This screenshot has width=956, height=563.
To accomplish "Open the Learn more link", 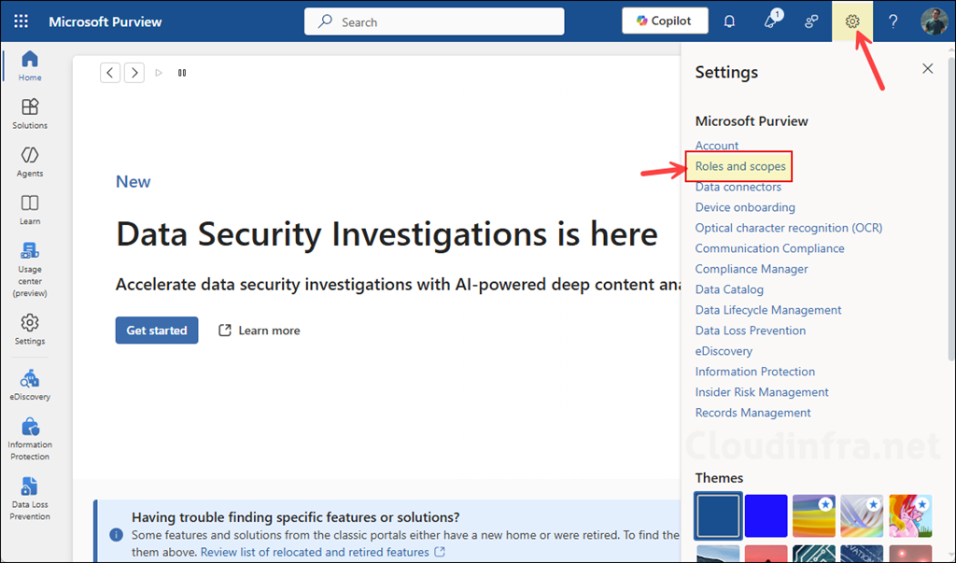I will click(260, 331).
